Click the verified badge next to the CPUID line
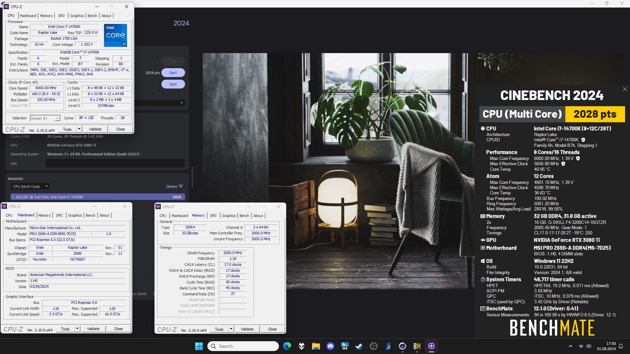This screenshot has width=630, height=354. pos(583,140)
